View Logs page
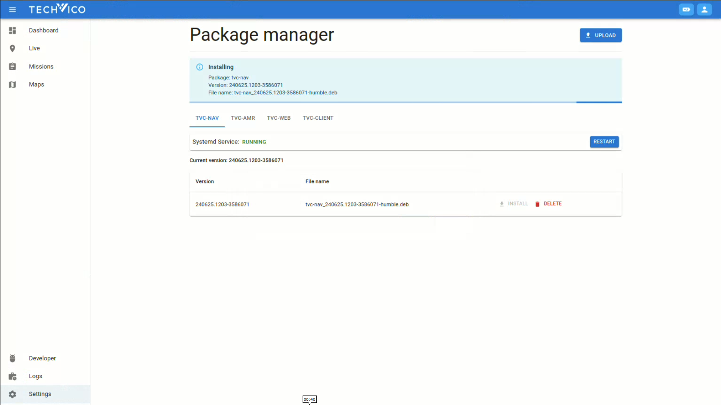Screen dimensions: 721x405 click(45, 376)
